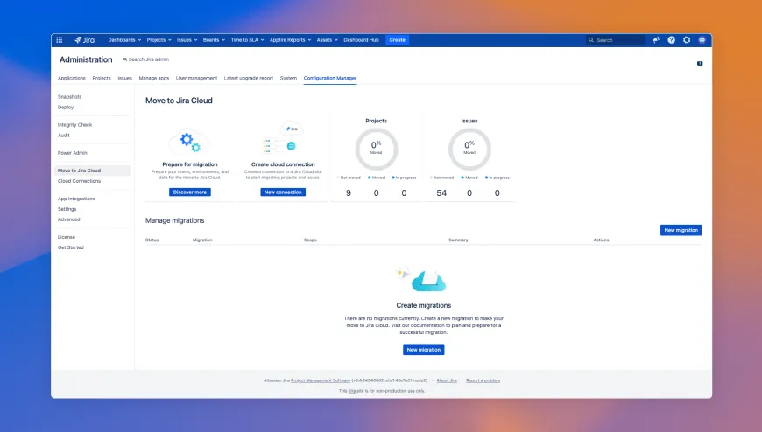Click the Search Jira admin field
Screen dimensions: 762x432
pyautogui.click(x=149, y=59)
